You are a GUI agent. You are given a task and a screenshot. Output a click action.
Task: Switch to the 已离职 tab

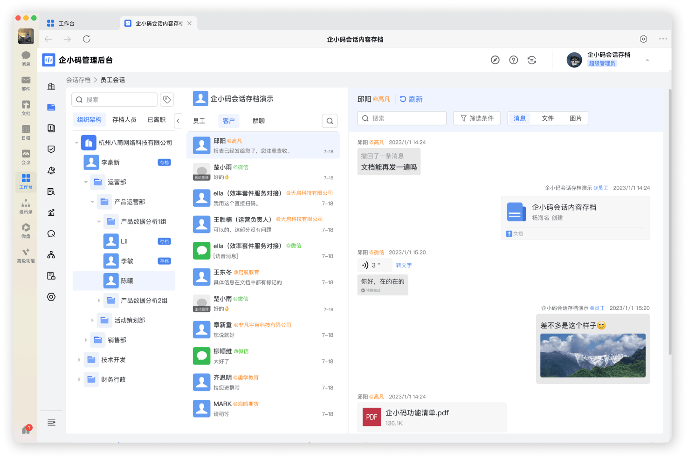157,120
